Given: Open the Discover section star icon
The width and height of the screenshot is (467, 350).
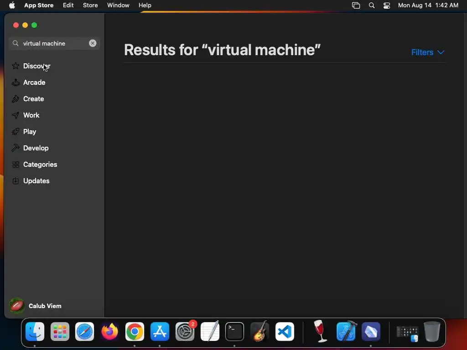Looking at the screenshot, I should pos(16,66).
